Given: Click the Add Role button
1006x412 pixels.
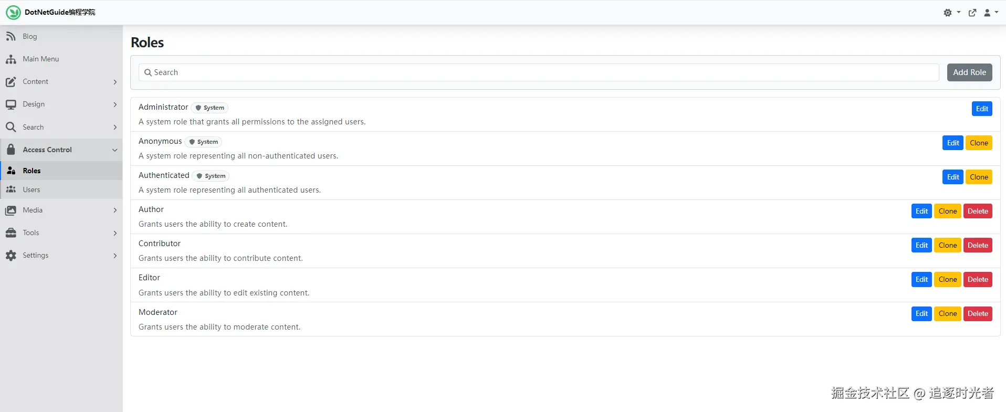Looking at the screenshot, I should 969,72.
